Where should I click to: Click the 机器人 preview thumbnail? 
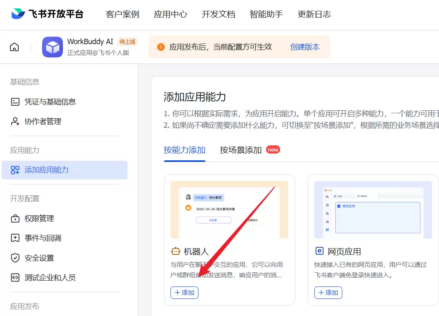point(229,210)
